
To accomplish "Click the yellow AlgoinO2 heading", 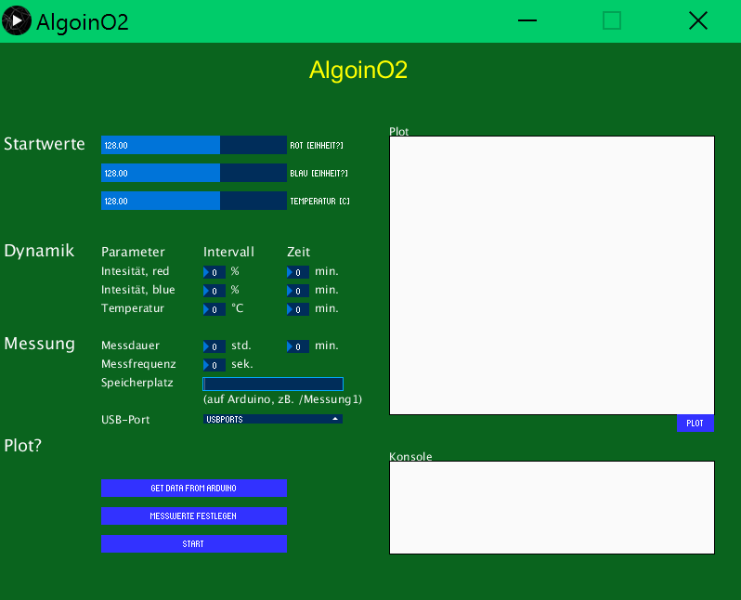I will click(x=358, y=70).
